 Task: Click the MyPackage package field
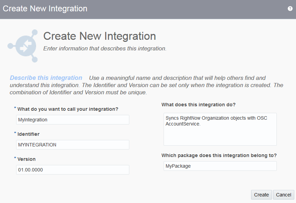pos(219,166)
